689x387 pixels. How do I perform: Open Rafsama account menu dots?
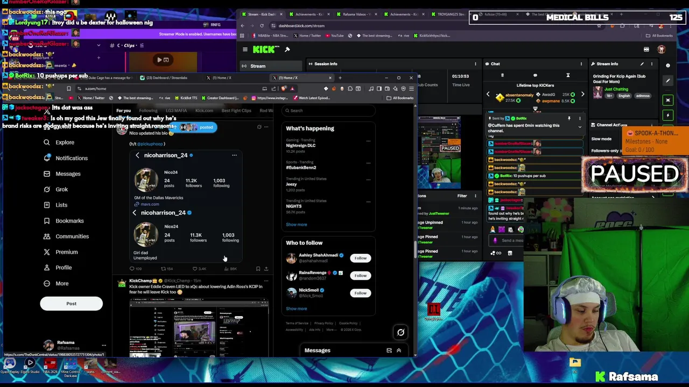(103, 346)
